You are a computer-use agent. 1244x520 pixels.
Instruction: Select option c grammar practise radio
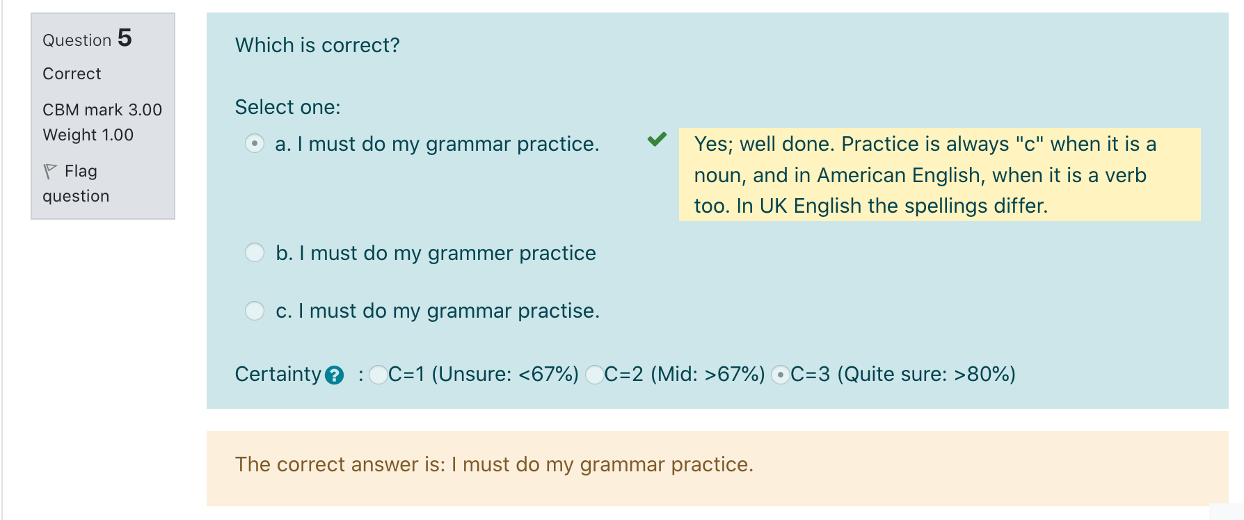pyautogui.click(x=255, y=310)
